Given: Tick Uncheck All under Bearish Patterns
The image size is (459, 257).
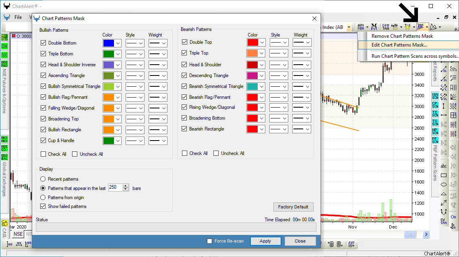Looking at the screenshot, I should [216, 153].
